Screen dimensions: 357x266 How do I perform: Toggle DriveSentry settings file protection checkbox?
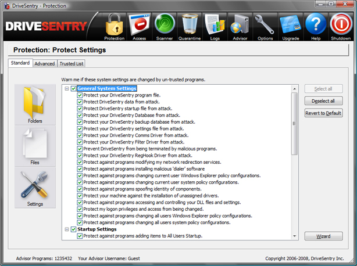tap(80, 129)
